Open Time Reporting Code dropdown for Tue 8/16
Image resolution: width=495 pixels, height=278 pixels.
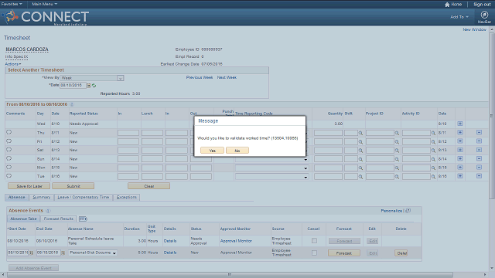pyautogui.click(x=306, y=177)
